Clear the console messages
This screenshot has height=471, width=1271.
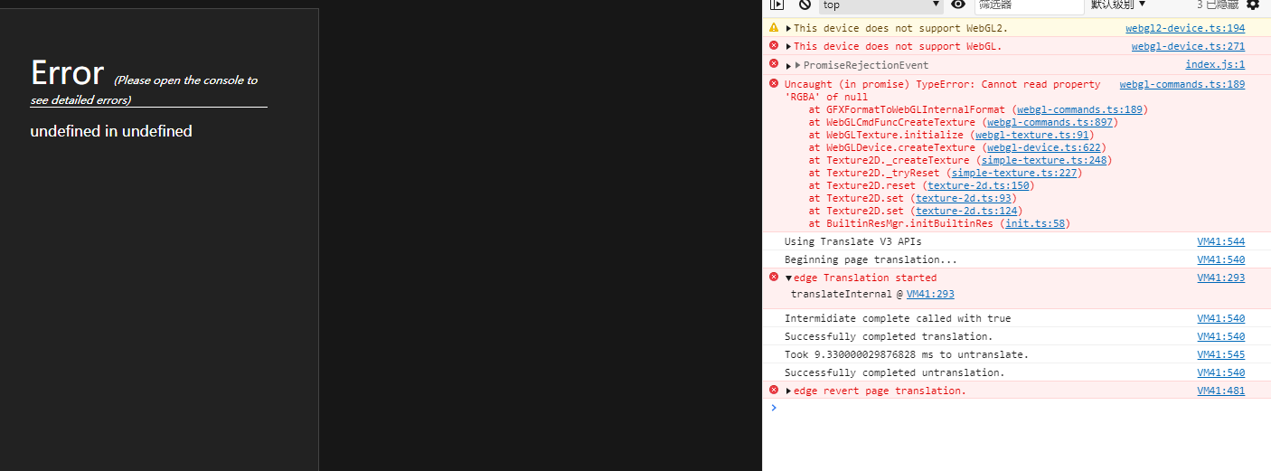coord(805,5)
